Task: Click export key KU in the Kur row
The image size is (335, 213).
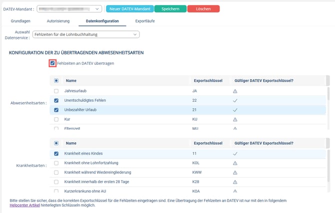Action: coord(194,119)
